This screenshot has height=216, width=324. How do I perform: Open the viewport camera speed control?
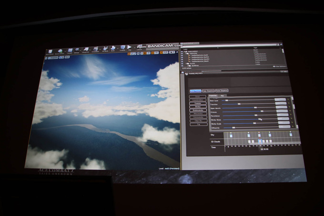(x=172, y=52)
